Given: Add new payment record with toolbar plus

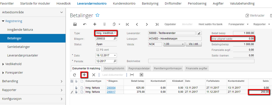Looking at the screenshot, I should tap(95, 24).
